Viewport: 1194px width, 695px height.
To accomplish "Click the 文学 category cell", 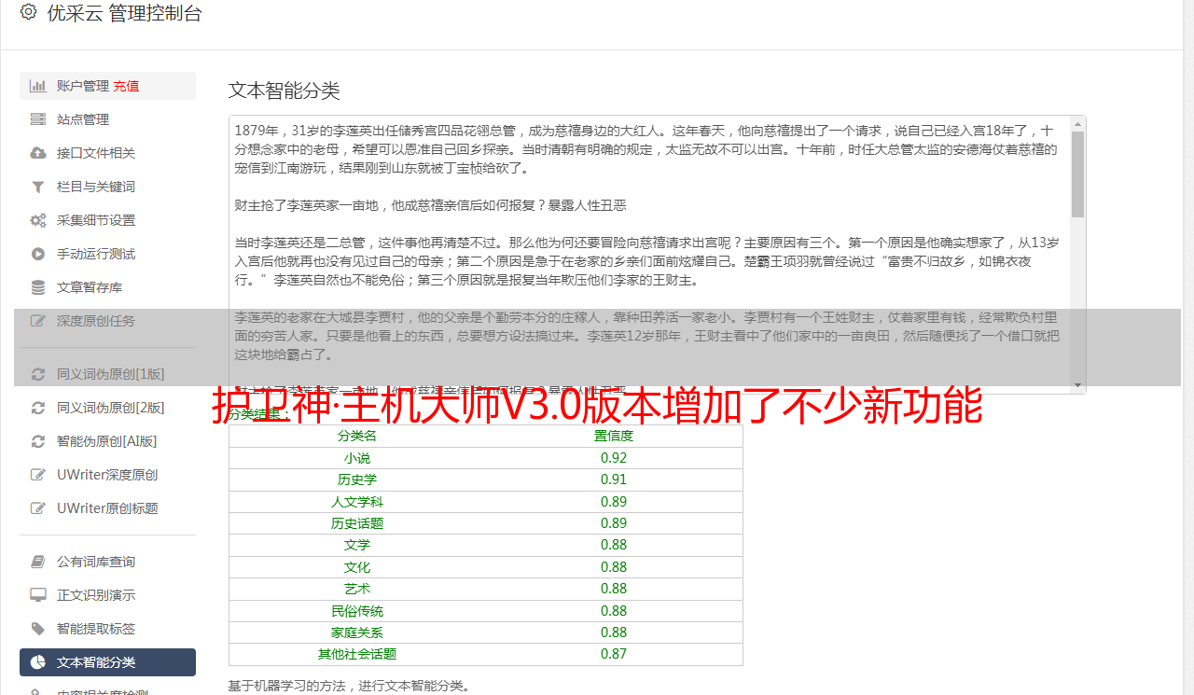I will 357,545.
